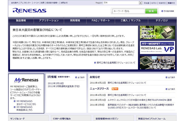This screenshot has width=185, height=121.
Task: Click the Renesas logo
Action: point(29,11)
